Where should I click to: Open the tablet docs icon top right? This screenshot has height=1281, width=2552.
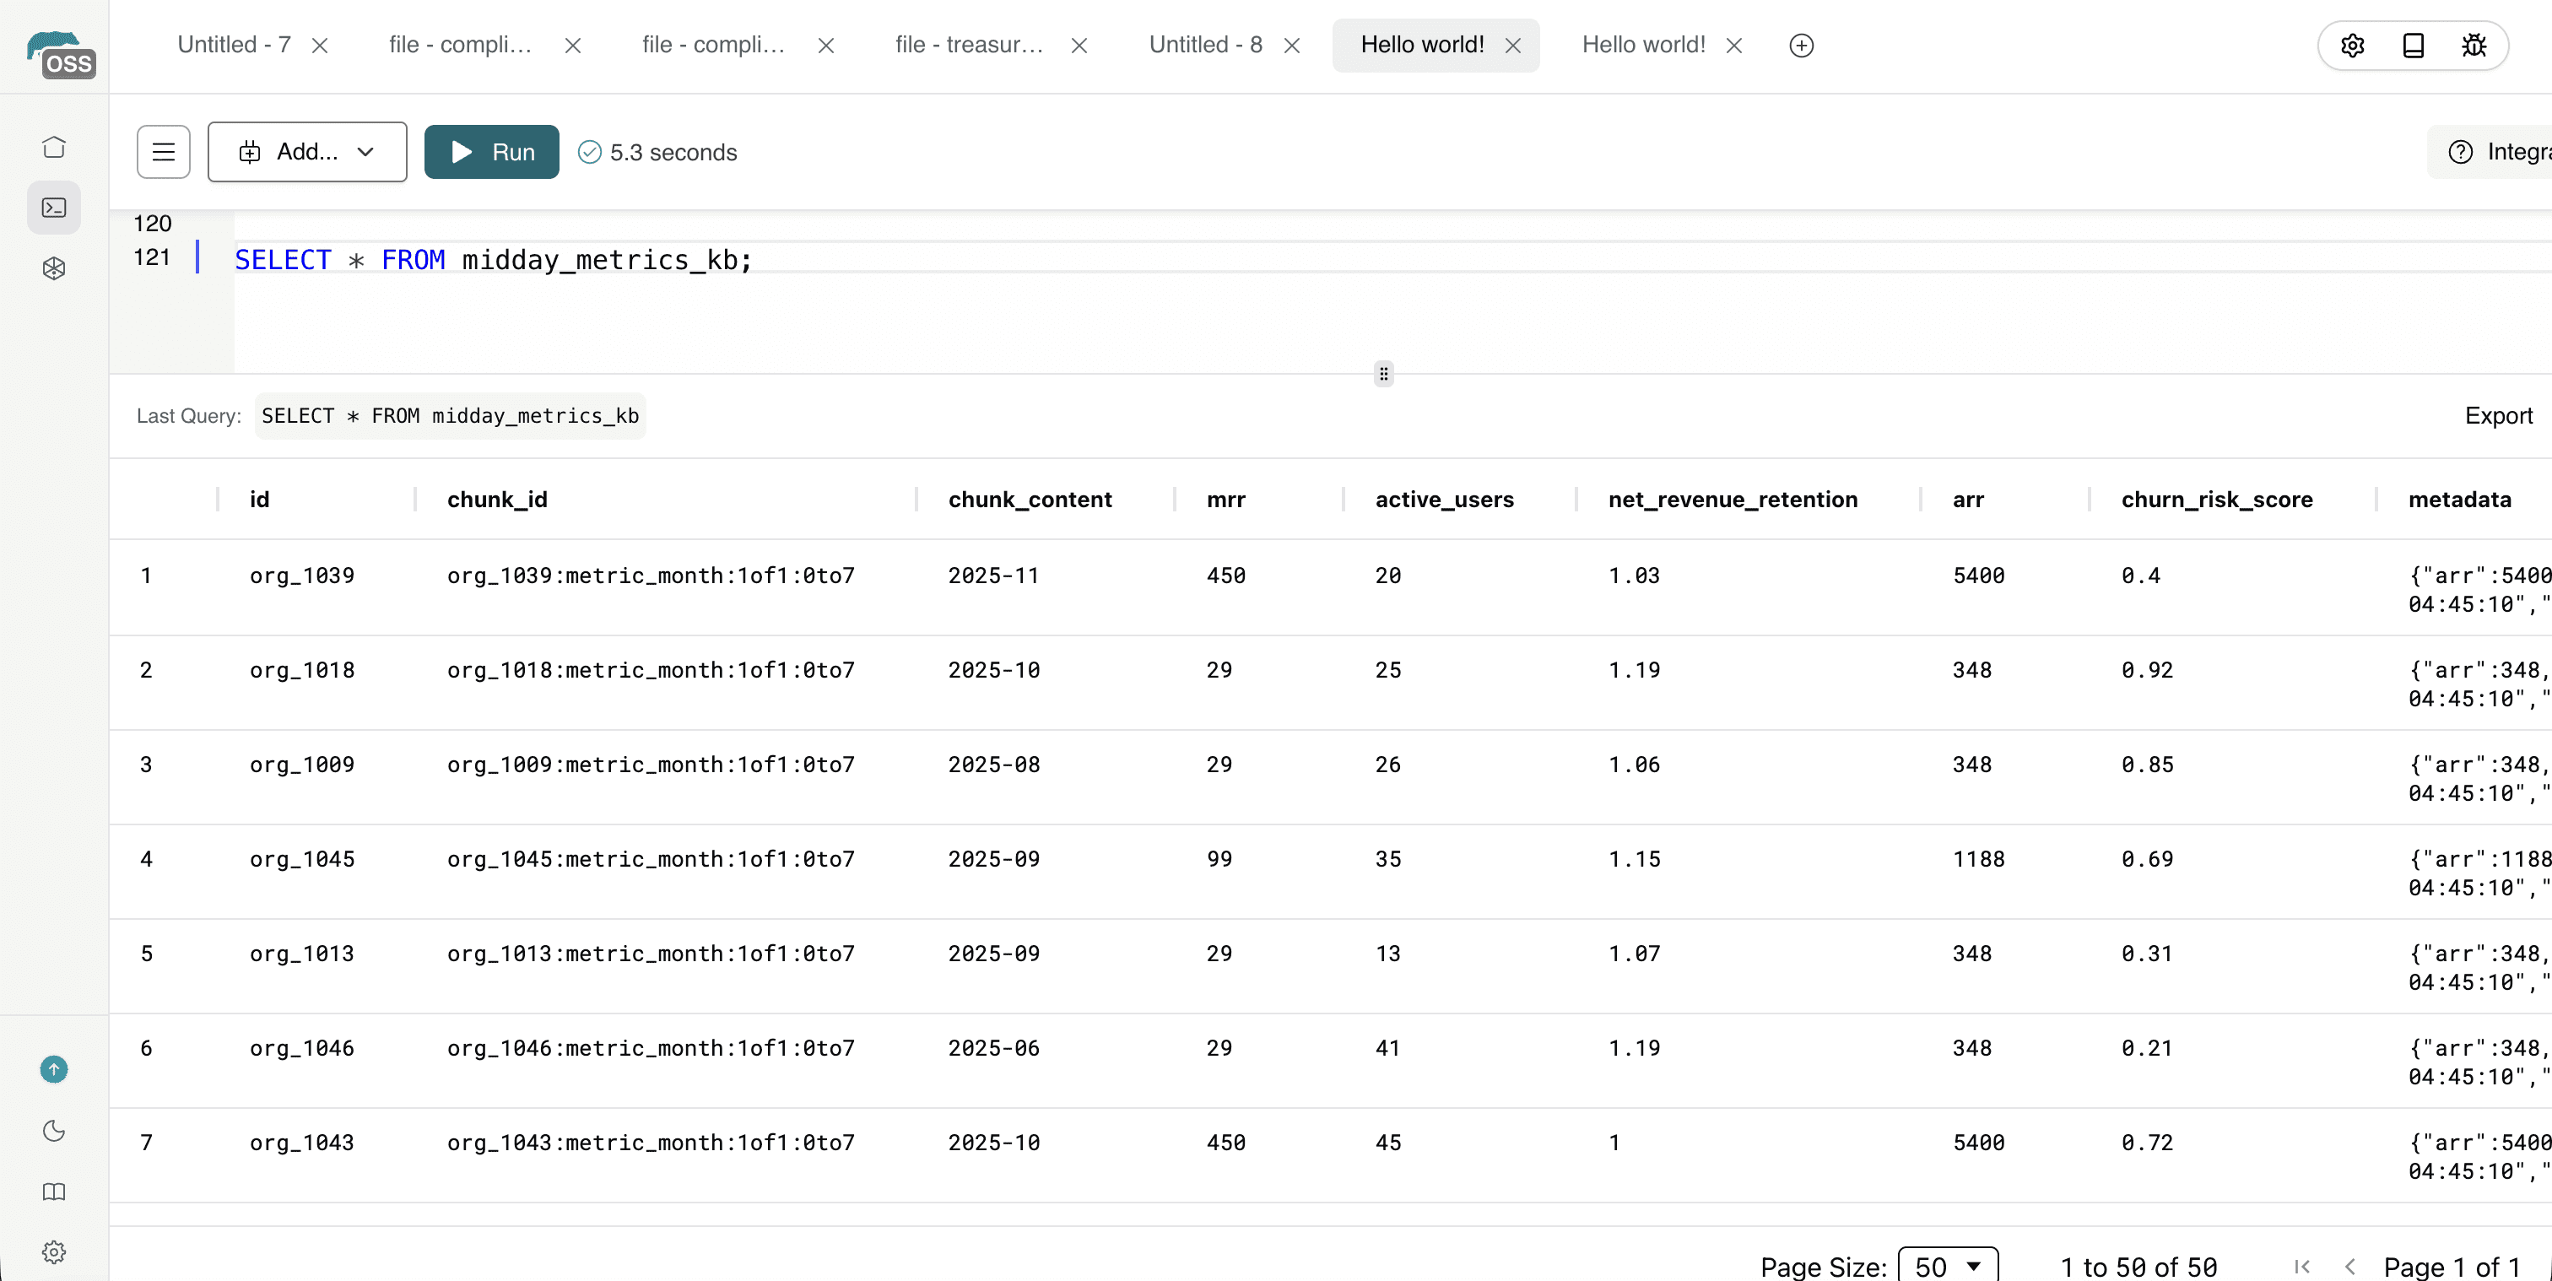point(2414,46)
